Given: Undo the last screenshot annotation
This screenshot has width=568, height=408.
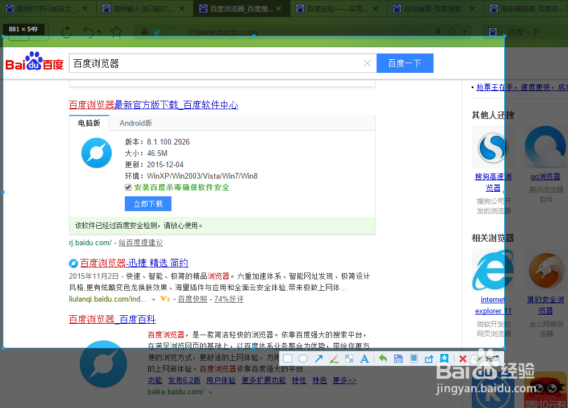Looking at the screenshot, I should click(383, 358).
